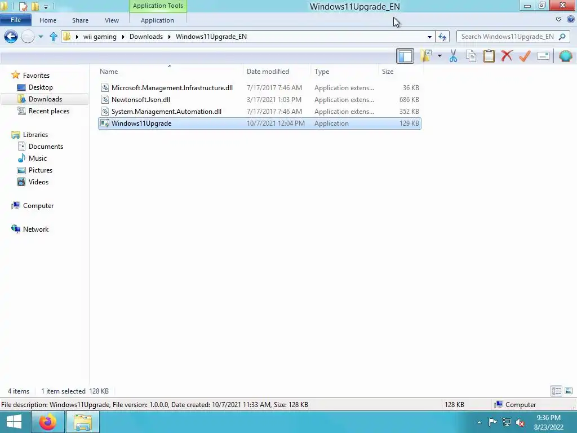Open Favorites in the navigation pane
577x433 pixels.
click(x=36, y=75)
